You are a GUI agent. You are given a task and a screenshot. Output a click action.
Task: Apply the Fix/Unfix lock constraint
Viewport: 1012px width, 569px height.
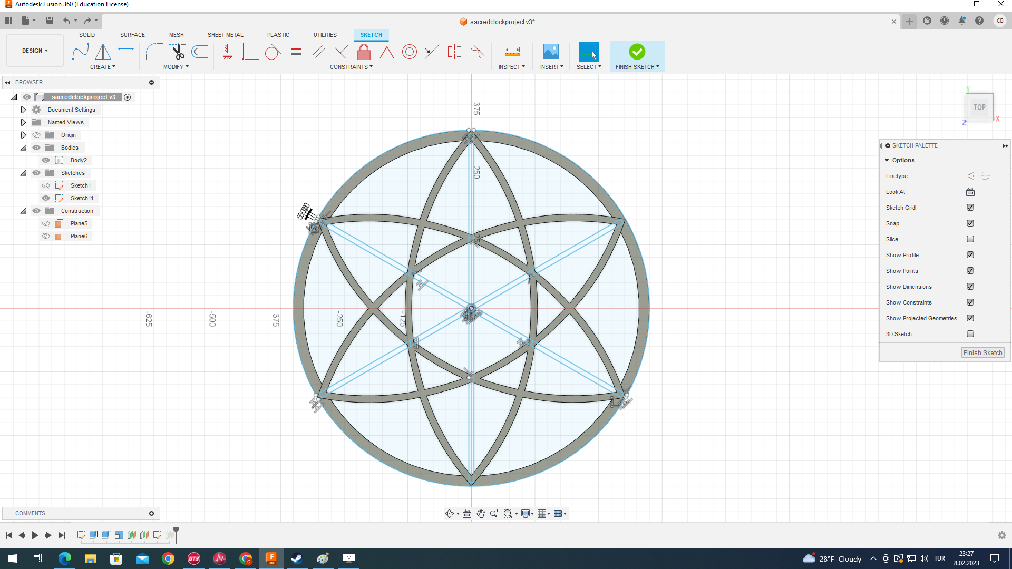click(364, 52)
